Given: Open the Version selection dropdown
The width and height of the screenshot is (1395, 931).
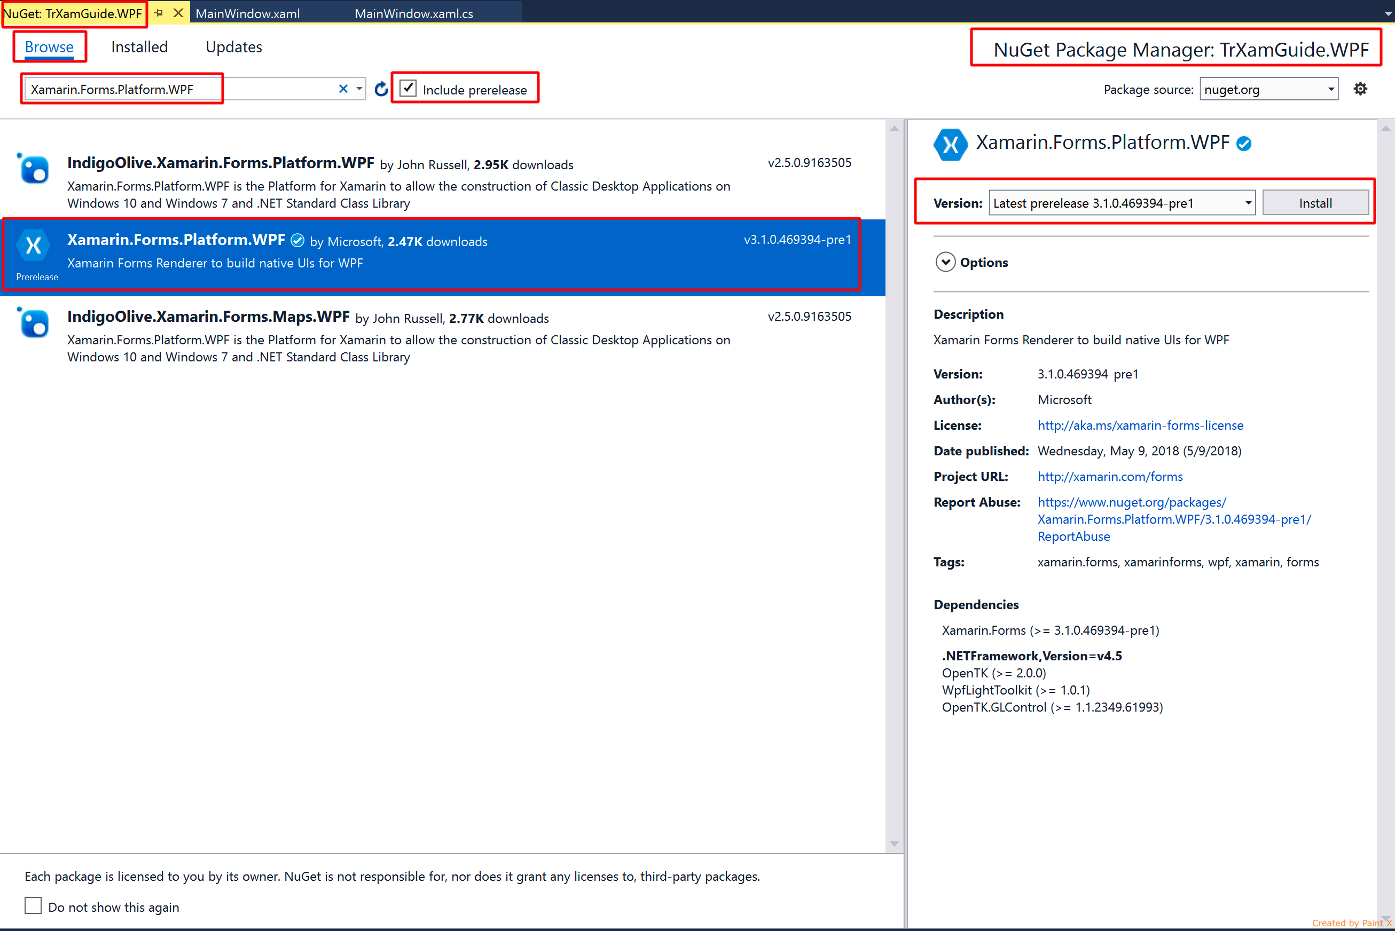Looking at the screenshot, I should [1122, 203].
